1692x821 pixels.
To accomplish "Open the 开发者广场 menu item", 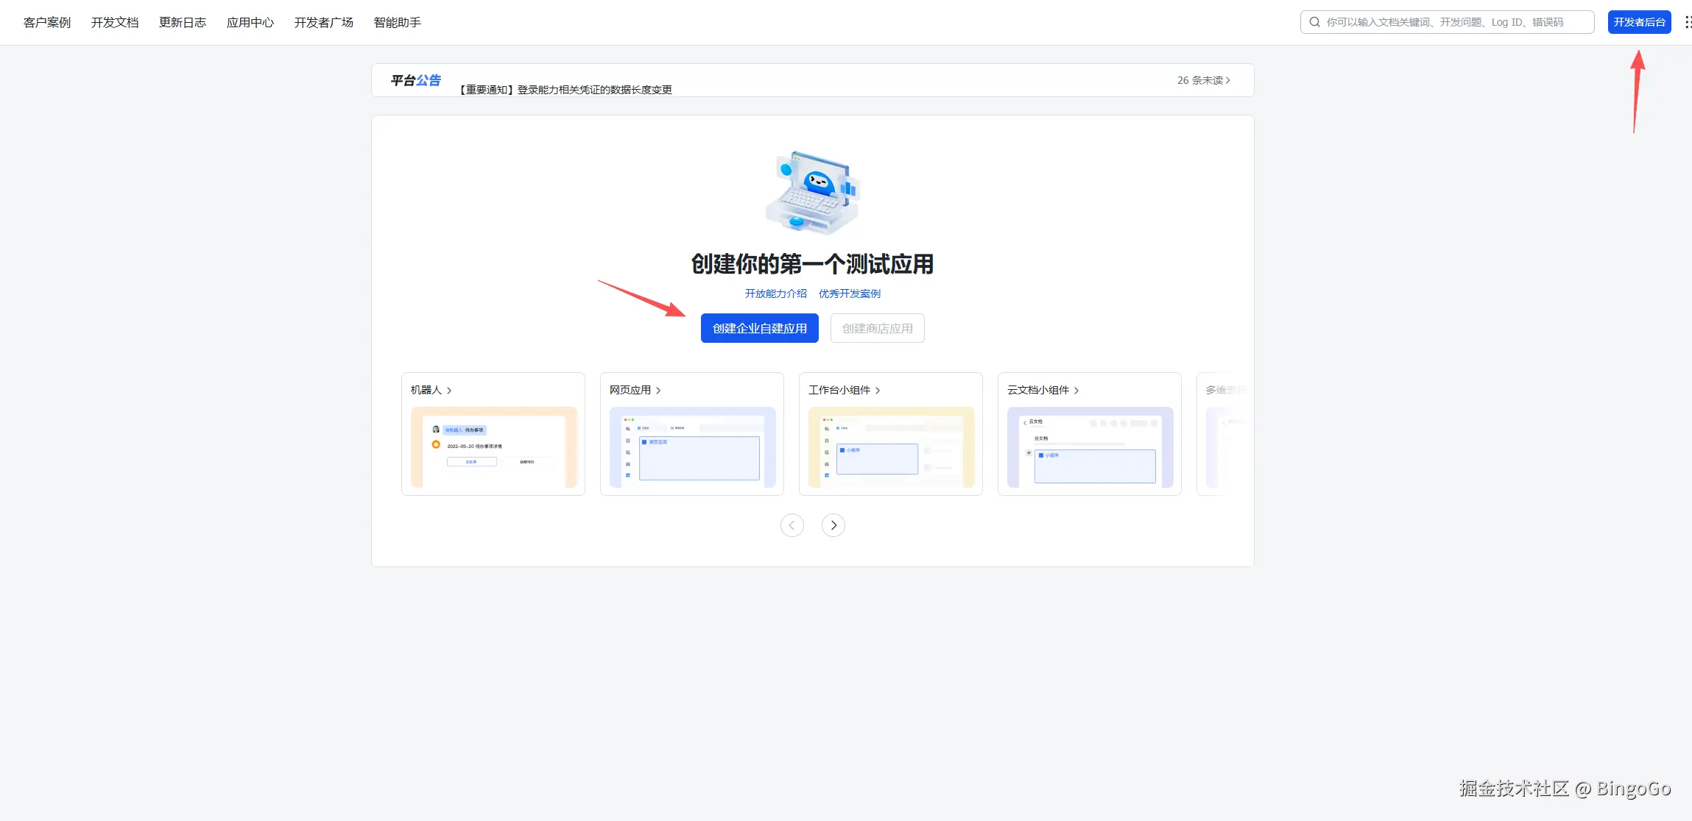I will point(324,22).
